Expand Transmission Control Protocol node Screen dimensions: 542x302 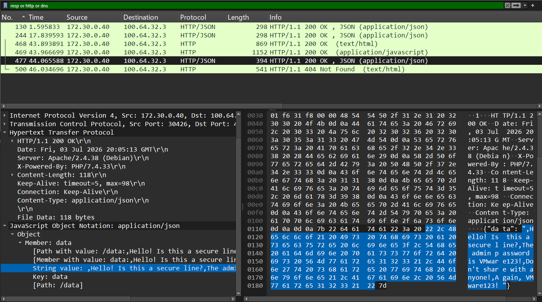pos(4,124)
